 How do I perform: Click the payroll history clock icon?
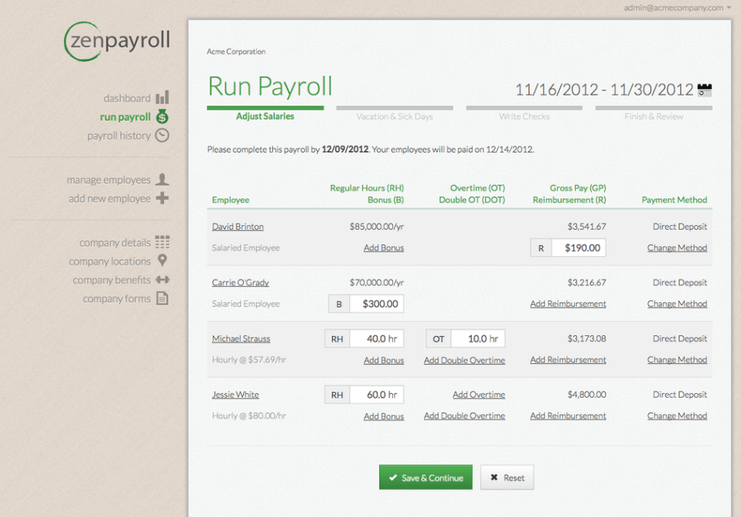click(x=162, y=135)
